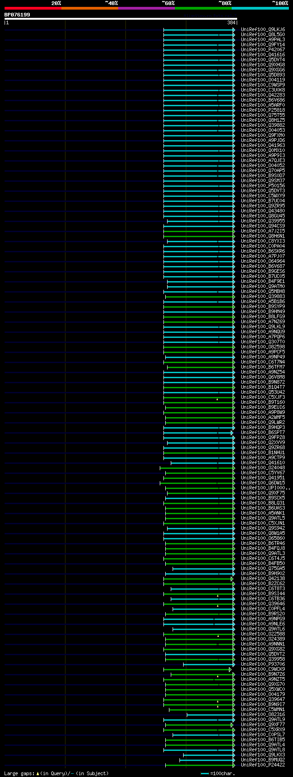
Task: Click the label UniRef100_Q6V8M8
Action: coord(263,377)
